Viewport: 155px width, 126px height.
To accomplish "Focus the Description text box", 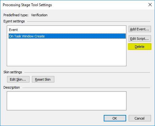I will (x=67, y=101).
